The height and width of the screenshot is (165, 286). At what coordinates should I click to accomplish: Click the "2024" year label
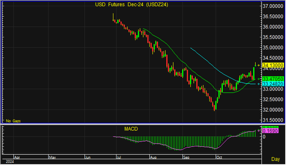click(x=10, y=162)
